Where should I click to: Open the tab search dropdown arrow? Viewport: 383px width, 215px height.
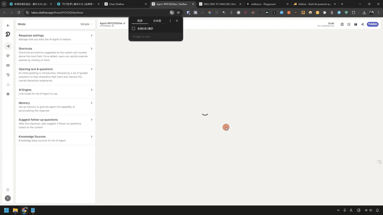[x=4, y=4]
